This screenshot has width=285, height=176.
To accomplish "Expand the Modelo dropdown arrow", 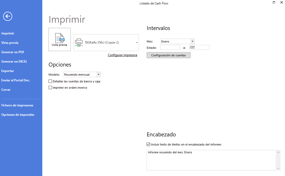I will pos(98,75).
